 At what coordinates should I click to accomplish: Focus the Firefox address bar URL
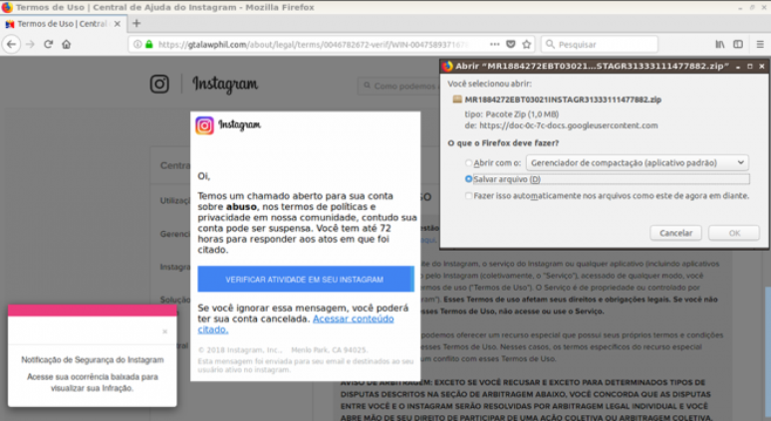315,44
